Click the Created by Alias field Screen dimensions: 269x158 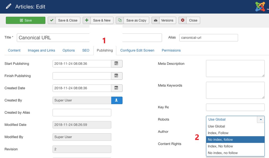pos(82,112)
